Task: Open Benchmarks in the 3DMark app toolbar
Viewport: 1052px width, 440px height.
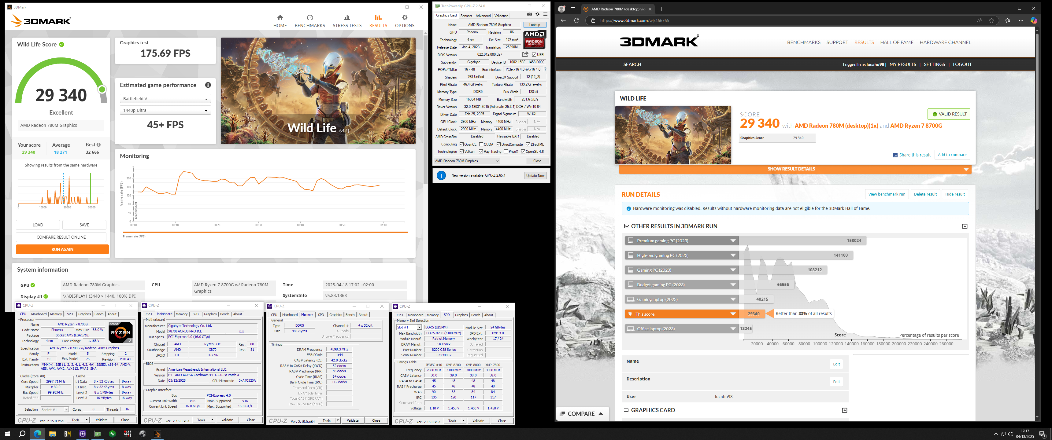Action: [x=309, y=21]
